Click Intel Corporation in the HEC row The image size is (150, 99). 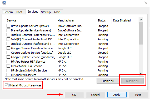point(68,35)
